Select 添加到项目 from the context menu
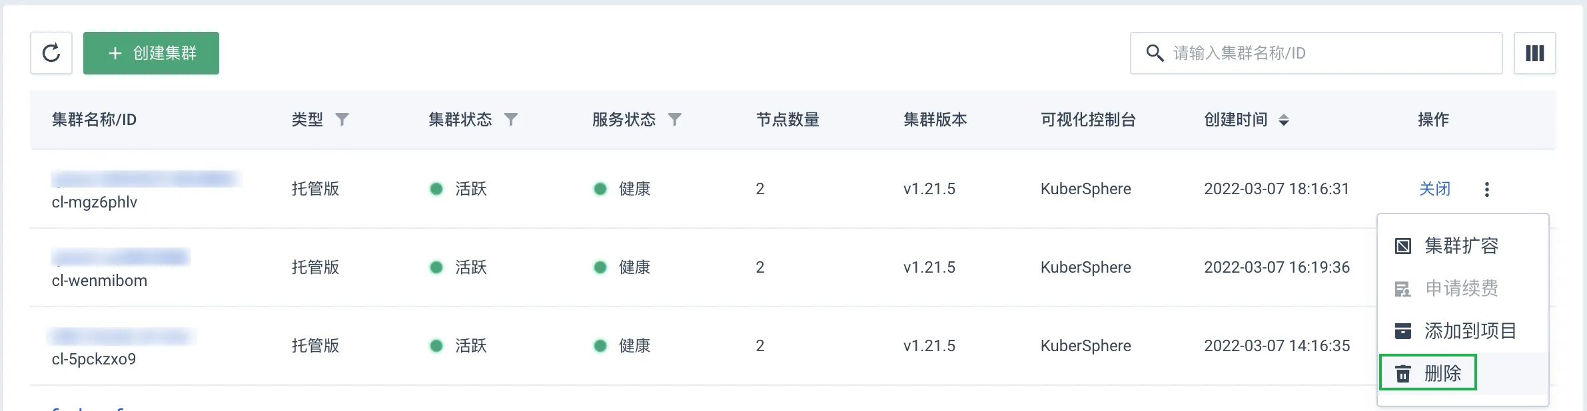The image size is (1587, 411). coord(1470,331)
